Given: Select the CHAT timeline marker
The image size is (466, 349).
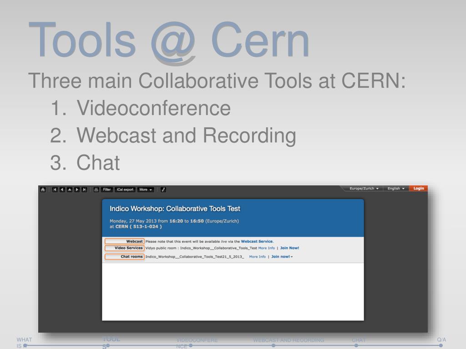Looking at the screenshot, I should pyautogui.click(x=356, y=346).
